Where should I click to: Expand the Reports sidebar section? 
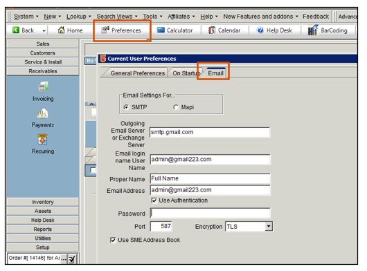click(x=43, y=230)
